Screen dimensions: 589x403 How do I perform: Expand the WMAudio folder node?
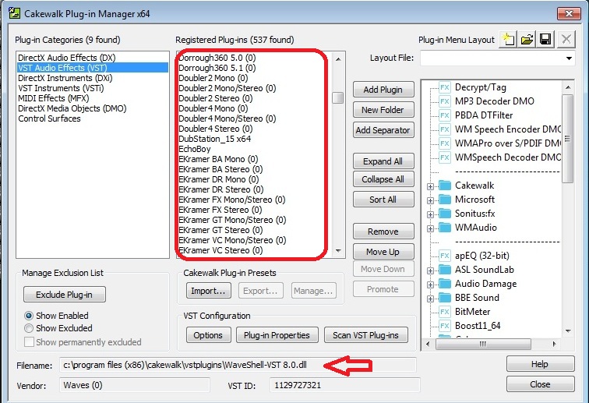[430, 228]
